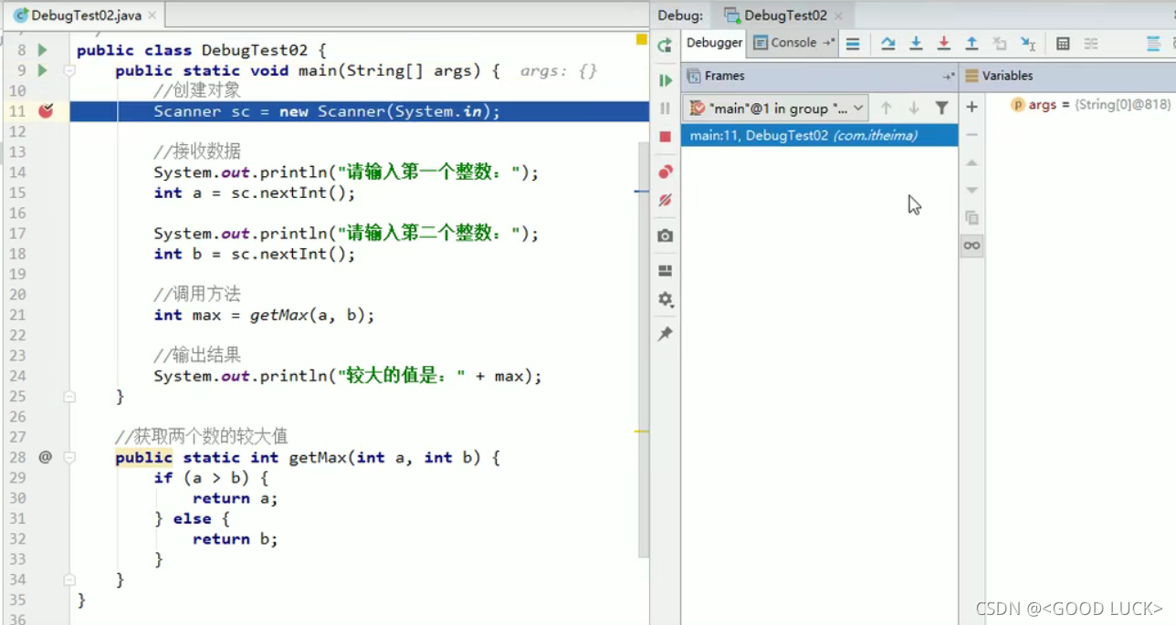The height and width of the screenshot is (625, 1176).
Task: Collapse the fold marker at line 25
Action: point(69,396)
